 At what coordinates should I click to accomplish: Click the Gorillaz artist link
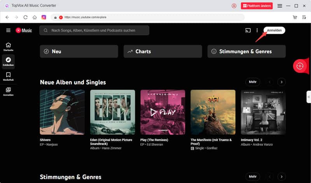pyautogui.click(x=212, y=148)
